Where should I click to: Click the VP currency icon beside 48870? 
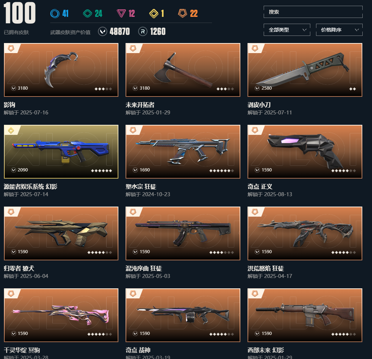pos(103,31)
